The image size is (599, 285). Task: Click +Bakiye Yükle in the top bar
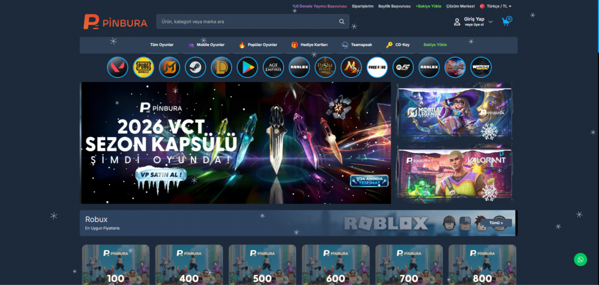[x=428, y=6]
